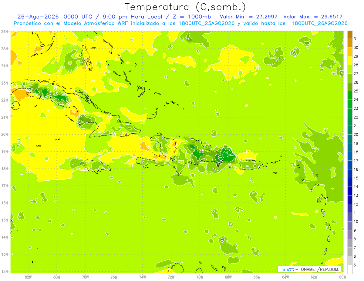Click the latitude label "22N"
The height and width of the screenshot is (281, 364).
(5, 100)
